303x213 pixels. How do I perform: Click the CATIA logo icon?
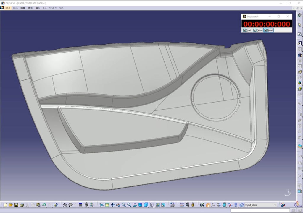298,204
